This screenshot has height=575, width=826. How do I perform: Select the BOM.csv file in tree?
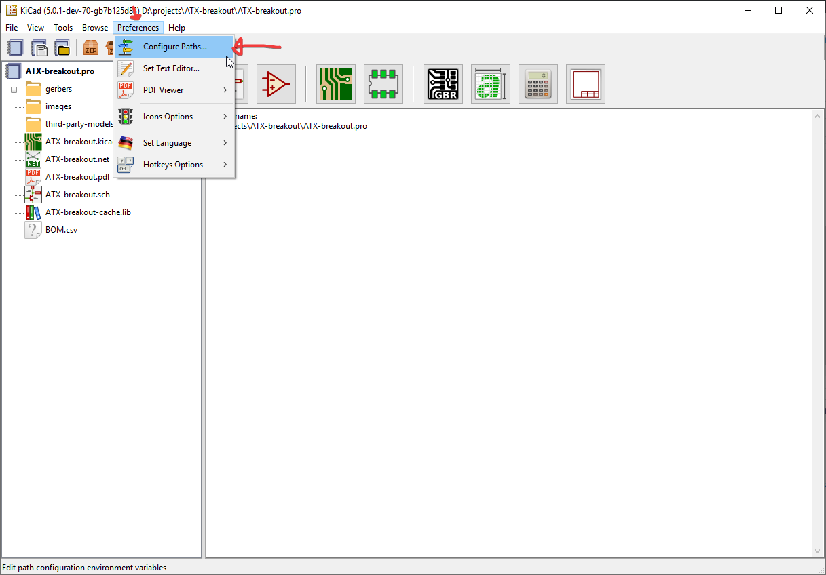point(61,230)
